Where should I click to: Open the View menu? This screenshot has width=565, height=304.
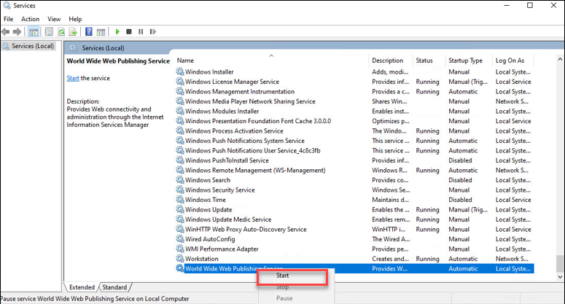tap(54, 19)
